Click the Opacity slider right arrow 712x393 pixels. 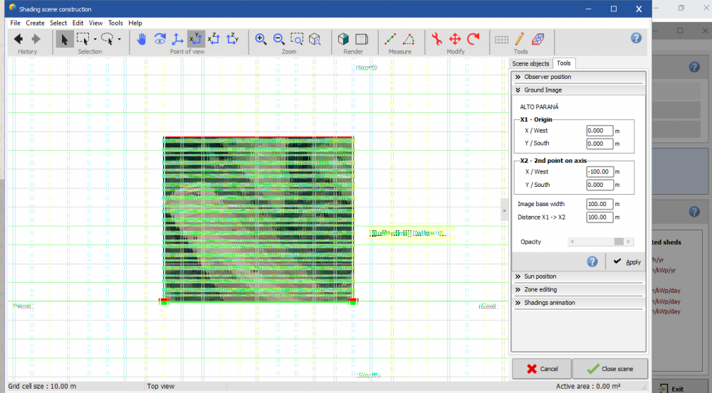click(629, 242)
